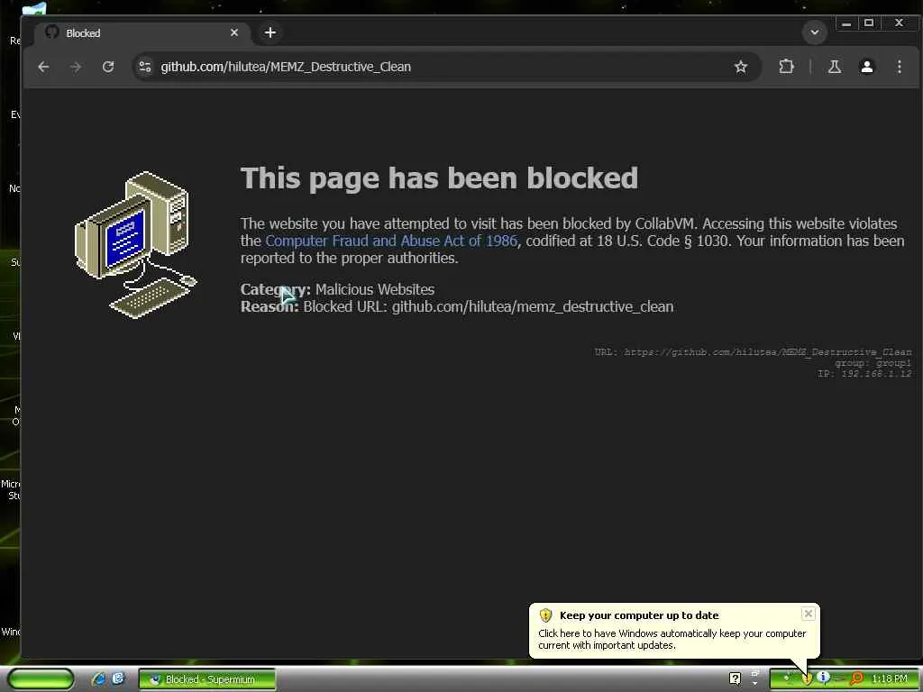Click the 1:18 PM system clock

890,679
